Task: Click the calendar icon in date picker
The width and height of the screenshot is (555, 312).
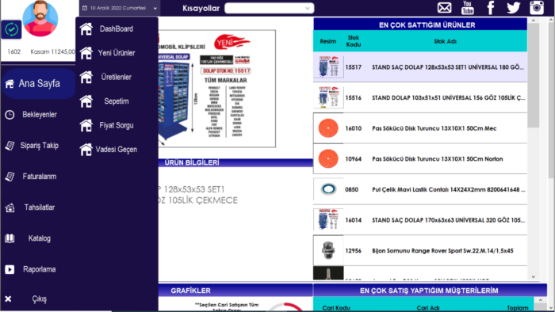Action: 85,8
